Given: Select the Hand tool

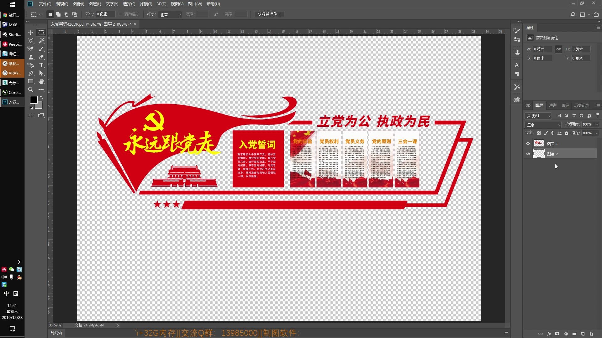Looking at the screenshot, I should click(41, 81).
